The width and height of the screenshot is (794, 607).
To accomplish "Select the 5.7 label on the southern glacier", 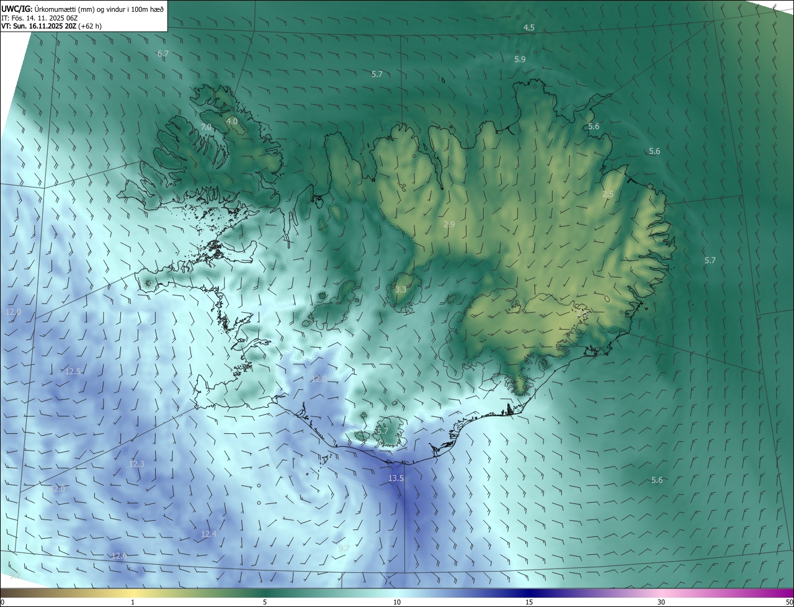I will [x=383, y=431].
